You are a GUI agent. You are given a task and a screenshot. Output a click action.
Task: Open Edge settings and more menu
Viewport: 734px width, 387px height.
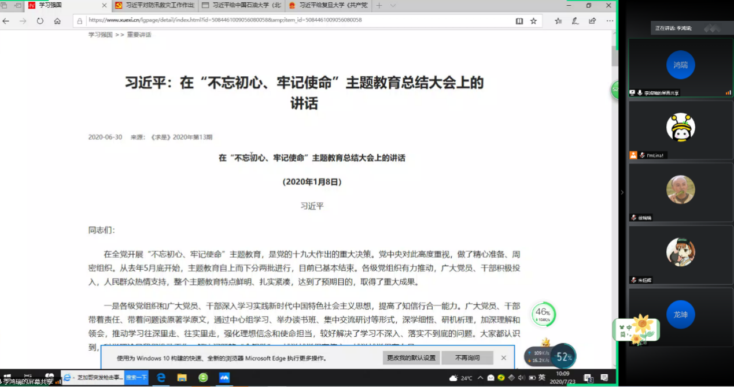[609, 21]
